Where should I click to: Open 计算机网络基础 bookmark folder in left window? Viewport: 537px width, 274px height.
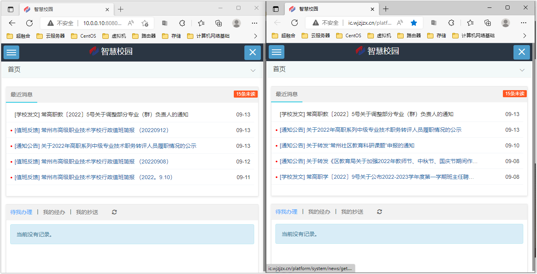[208, 36]
